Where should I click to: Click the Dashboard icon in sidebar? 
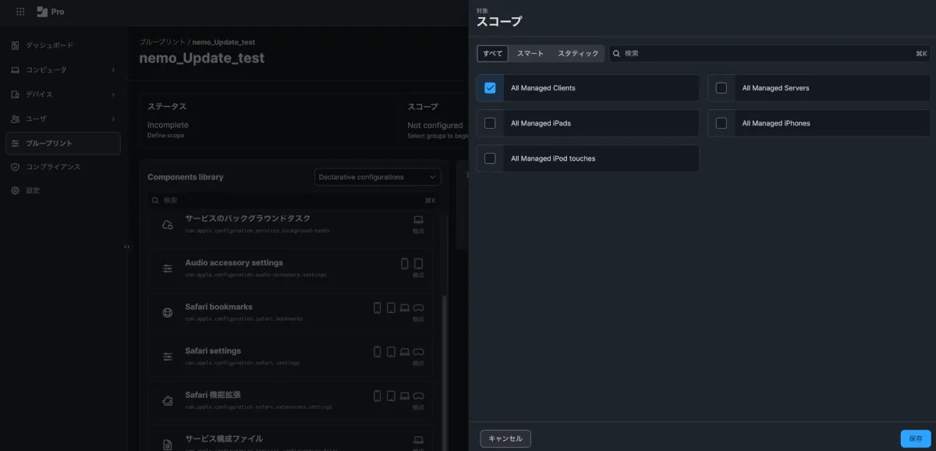(x=16, y=45)
